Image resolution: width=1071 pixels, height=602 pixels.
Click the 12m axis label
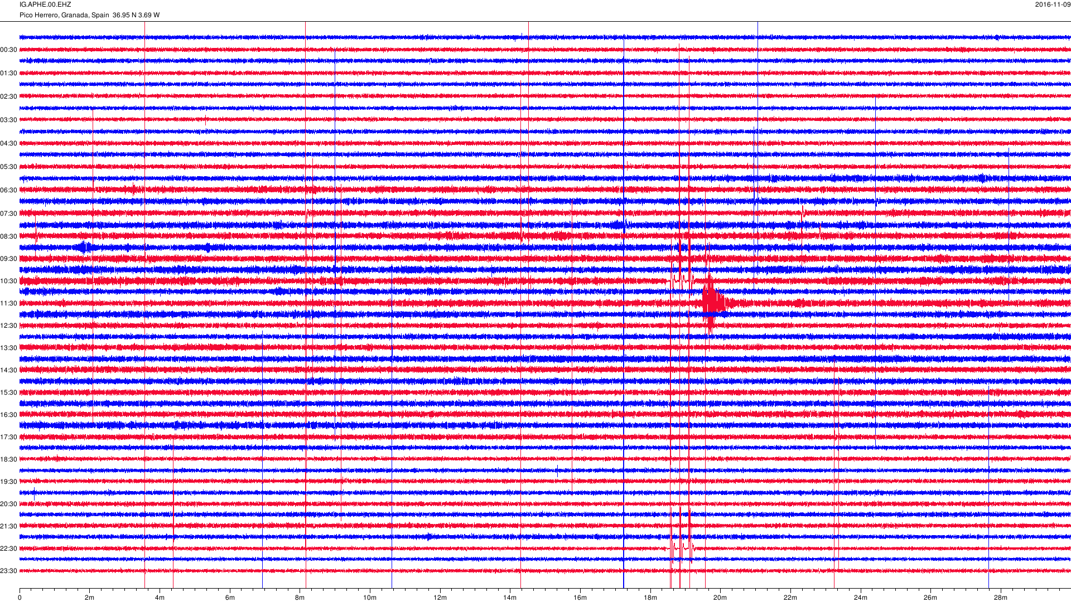coord(440,598)
